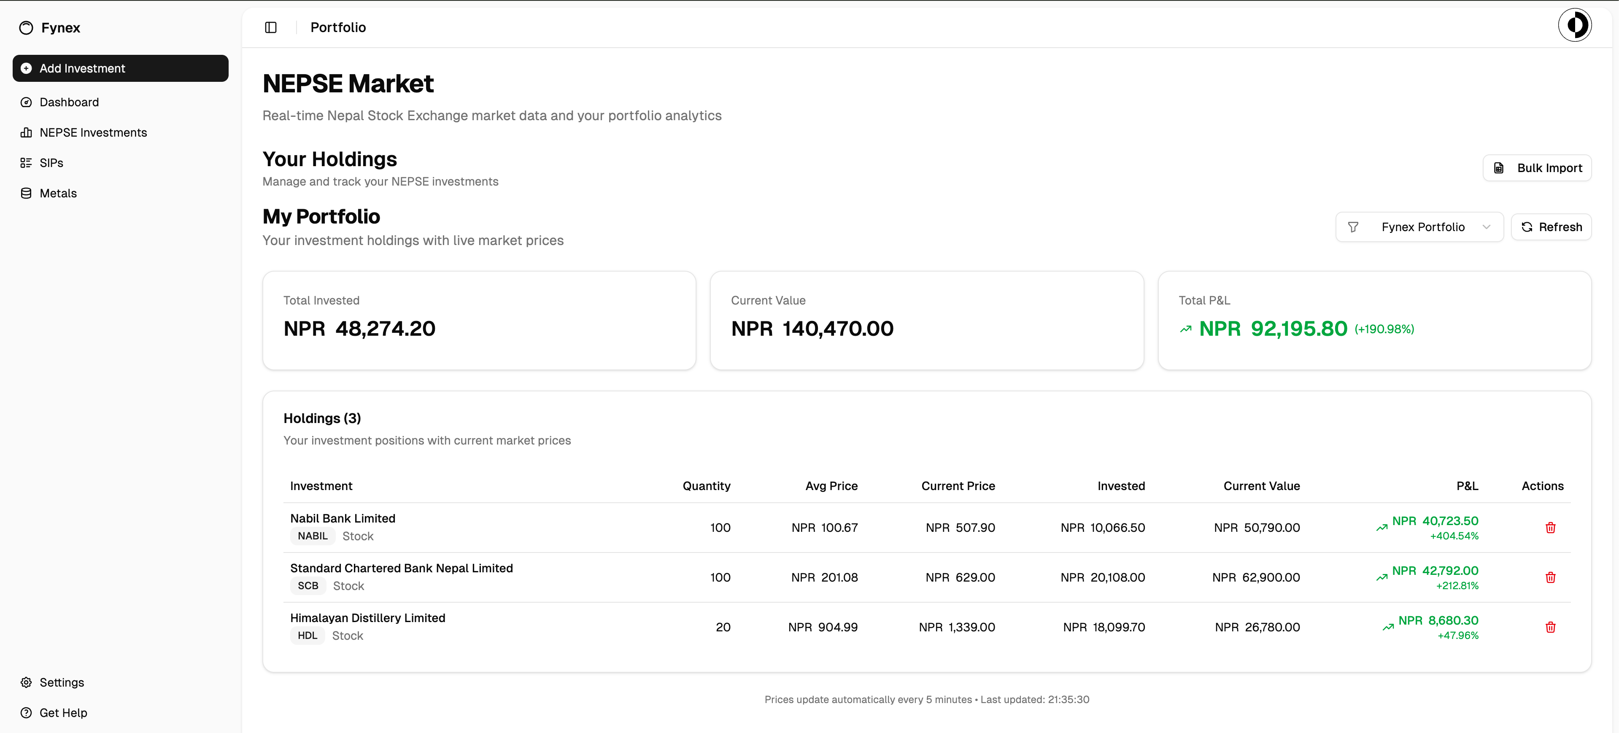This screenshot has width=1619, height=733.
Task: Delete the Nabil Bank holding with trash icon
Action: coord(1551,528)
